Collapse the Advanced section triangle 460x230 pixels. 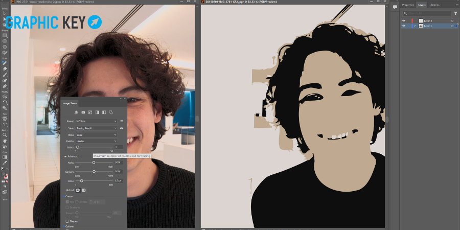click(x=65, y=156)
